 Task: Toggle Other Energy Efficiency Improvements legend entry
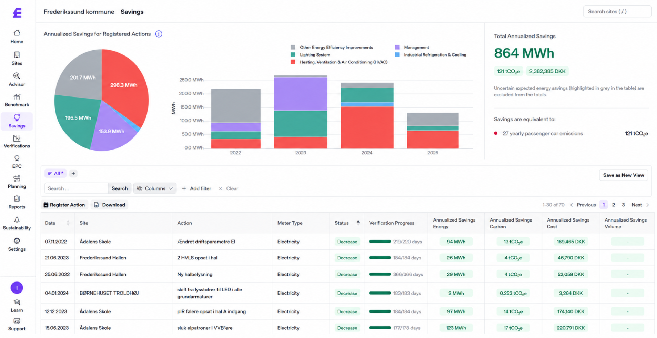332,47
